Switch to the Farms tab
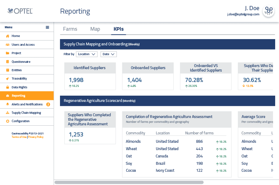Viewport: 279px width, 185px height. point(70,29)
